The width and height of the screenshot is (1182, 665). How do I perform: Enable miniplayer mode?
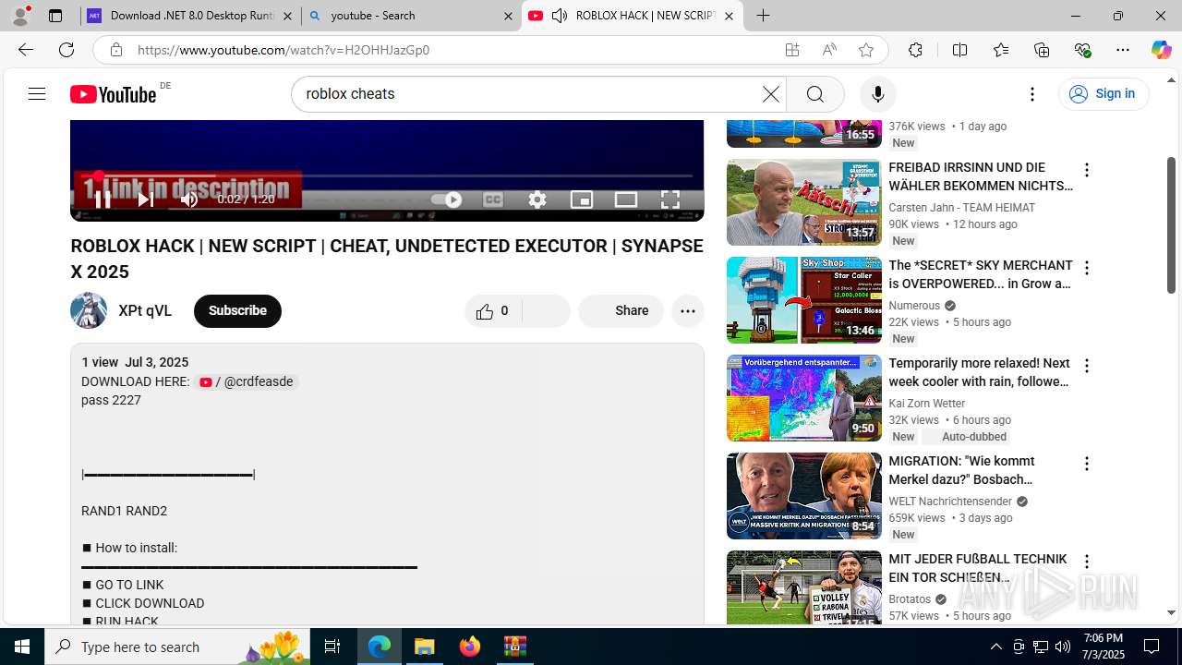point(582,199)
